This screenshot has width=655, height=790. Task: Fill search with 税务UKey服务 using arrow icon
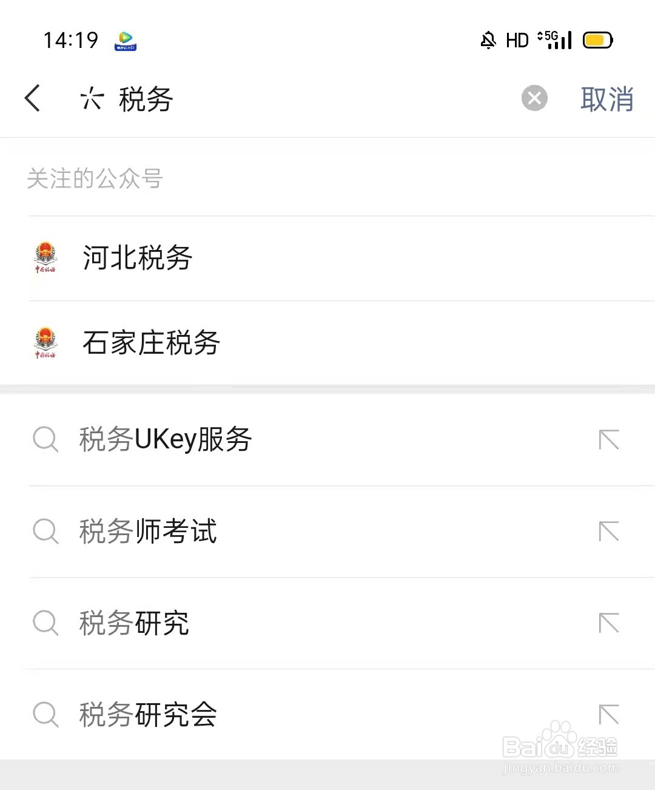tap(608, 440)
